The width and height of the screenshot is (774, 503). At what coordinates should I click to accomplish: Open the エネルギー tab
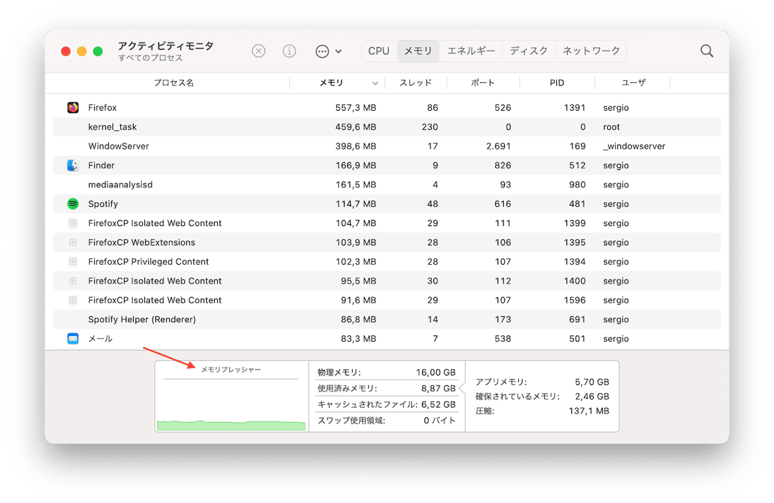tap(471, 52)
